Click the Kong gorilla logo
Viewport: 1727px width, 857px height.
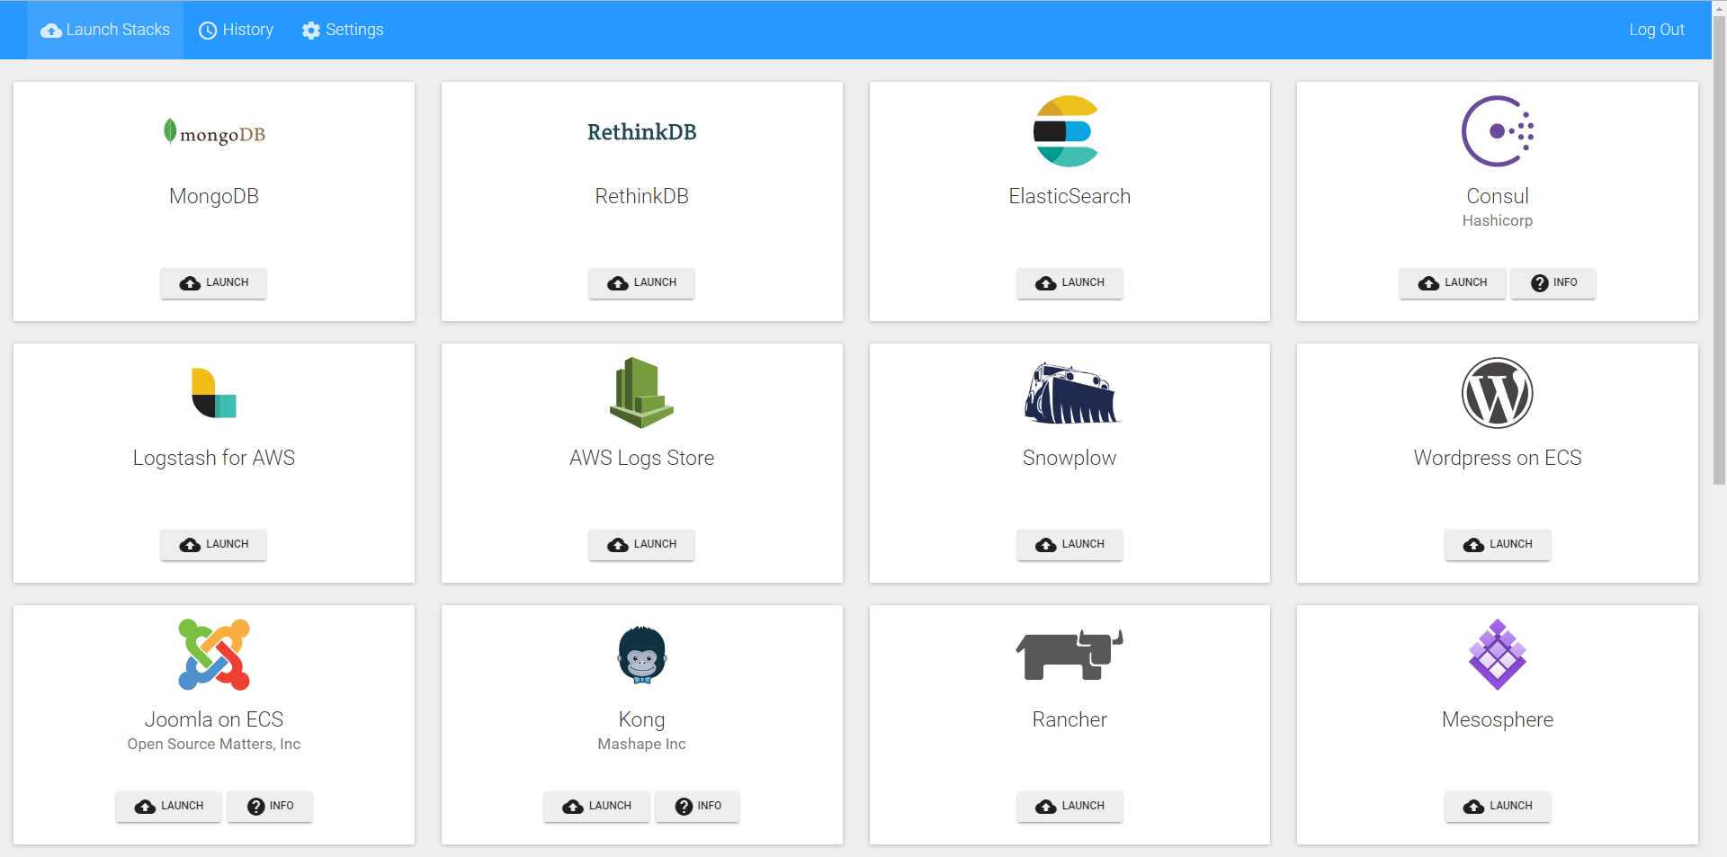(642, 655)
